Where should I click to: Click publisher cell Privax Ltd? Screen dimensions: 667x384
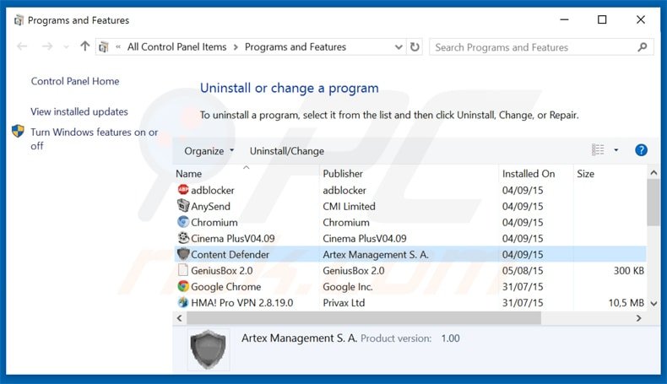tap(344, 303)
